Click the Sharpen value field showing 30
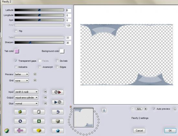Image resolution: width=178 pixels, height=136 pixels. (69, 43)
